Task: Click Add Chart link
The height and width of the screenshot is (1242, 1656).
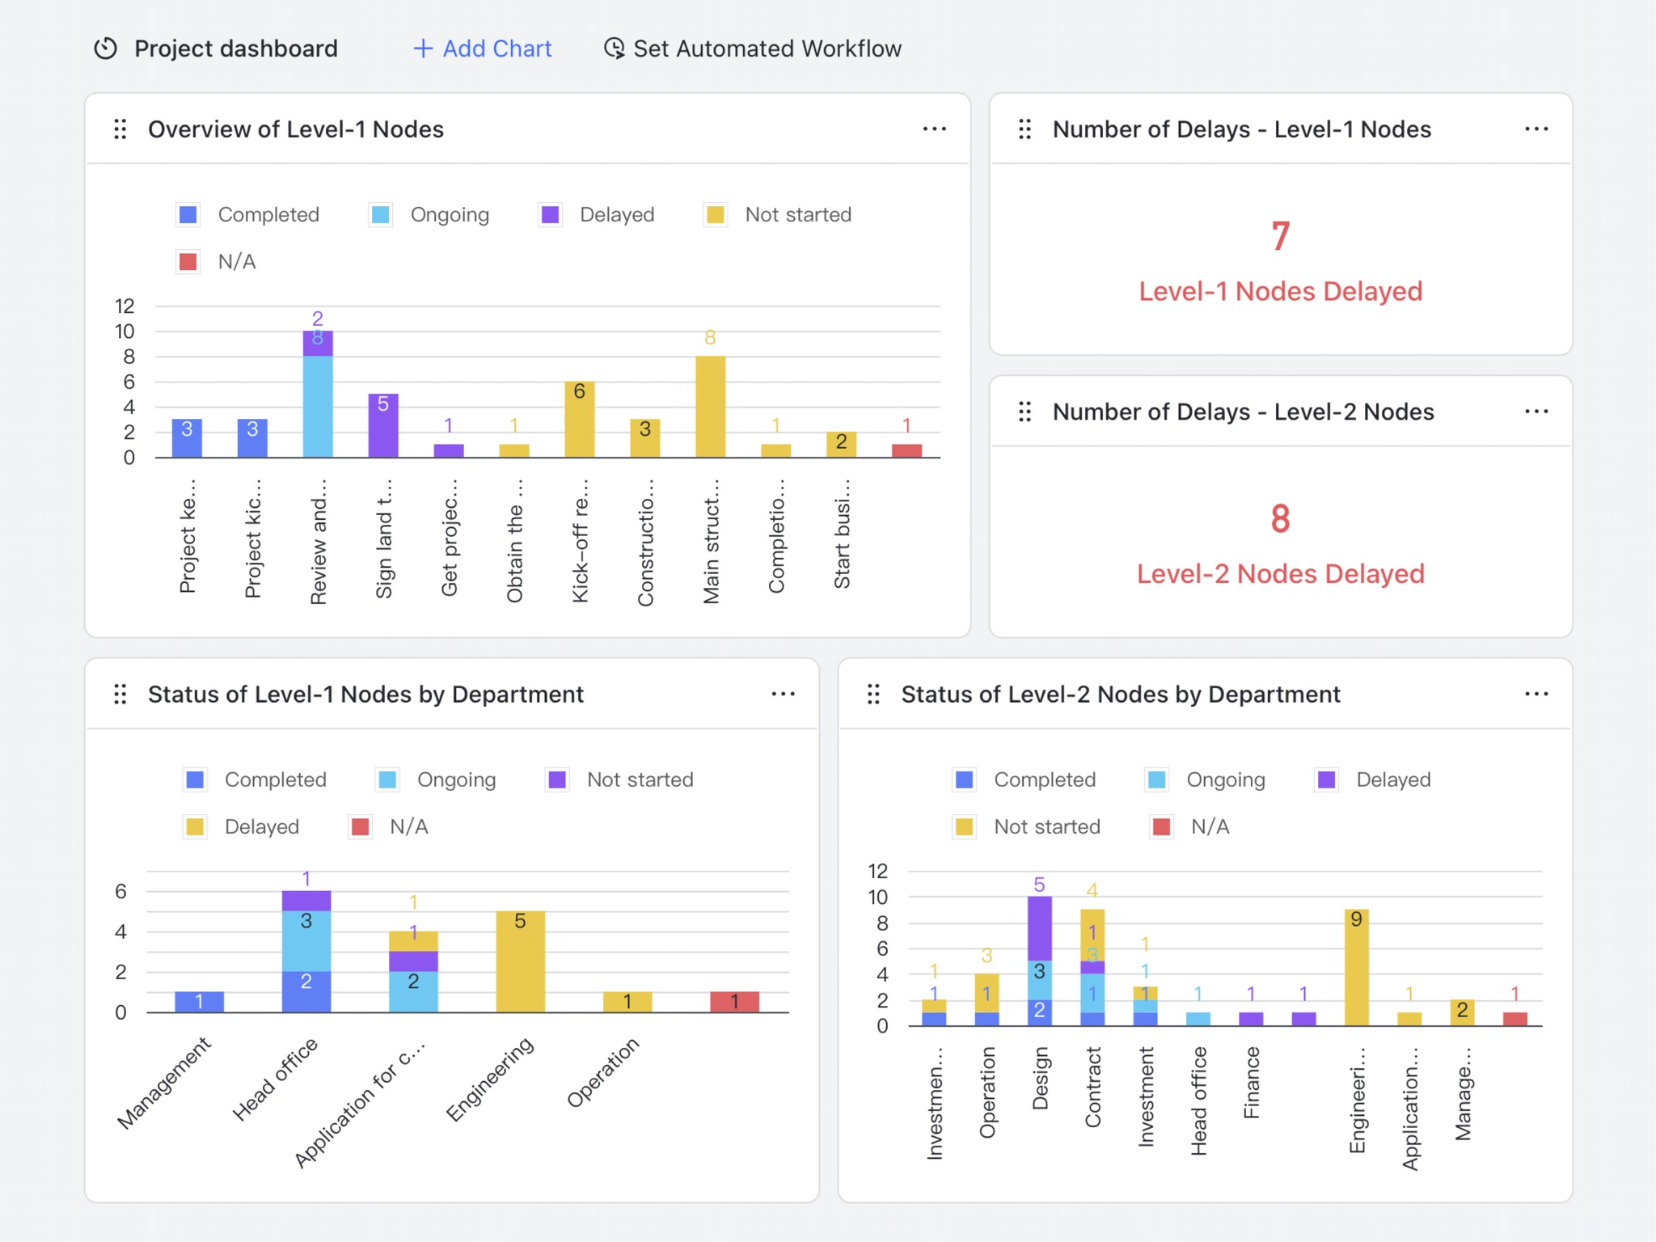Action: [496, 49]
